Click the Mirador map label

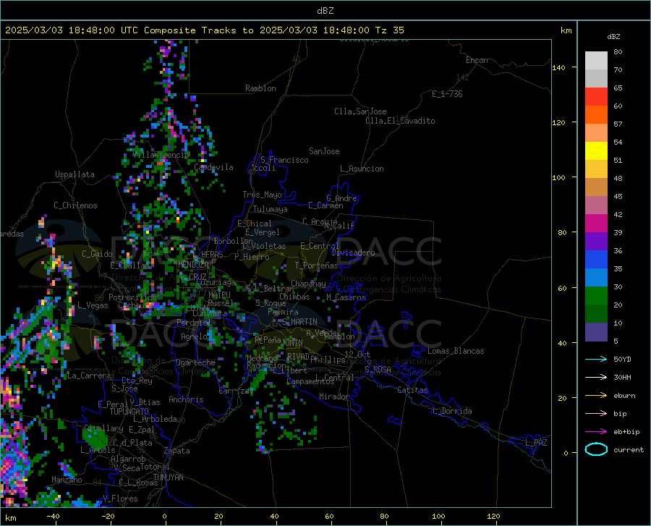pyautogui.click(x=333, y=396)
